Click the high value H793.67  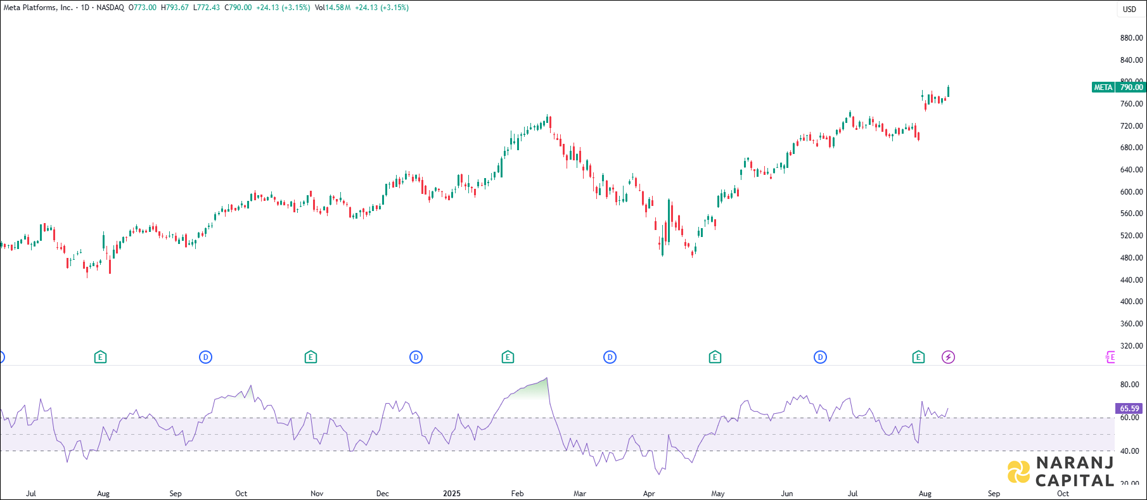(175, 8)
